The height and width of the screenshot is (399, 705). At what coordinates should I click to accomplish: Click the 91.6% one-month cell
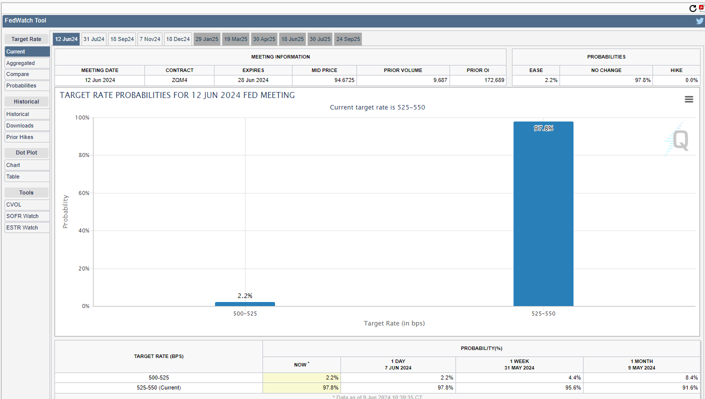[641, 387]
